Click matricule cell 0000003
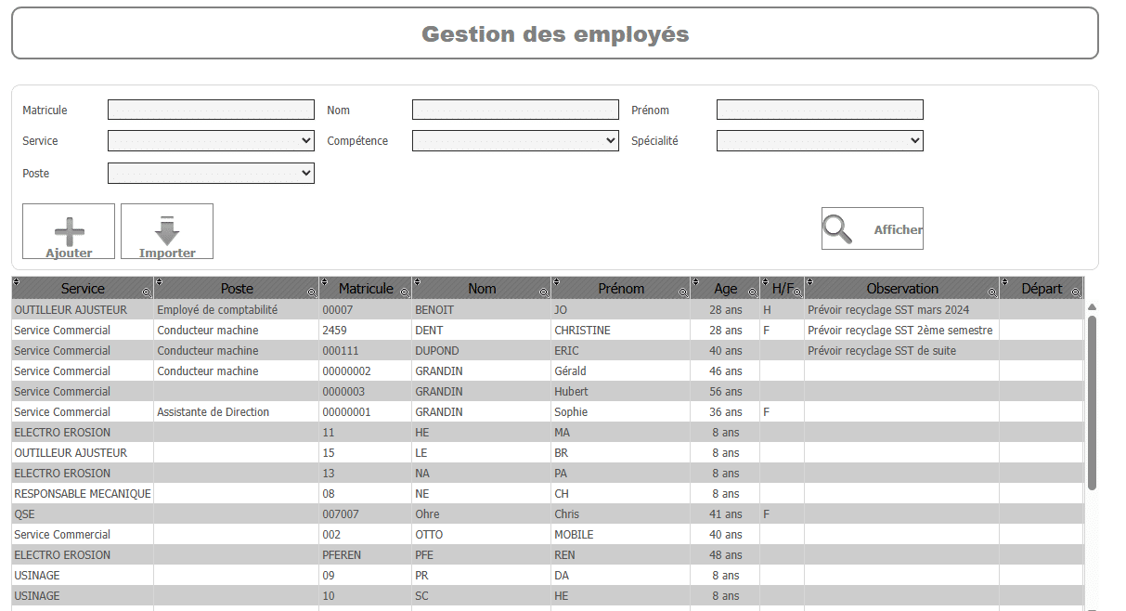Viewport: 1126px width, 611px height. [x=366, y=392]
